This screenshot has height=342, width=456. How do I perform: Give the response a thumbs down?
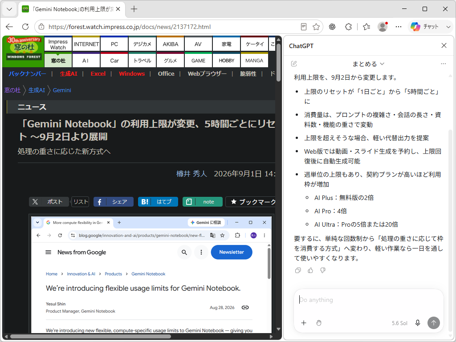323,270
